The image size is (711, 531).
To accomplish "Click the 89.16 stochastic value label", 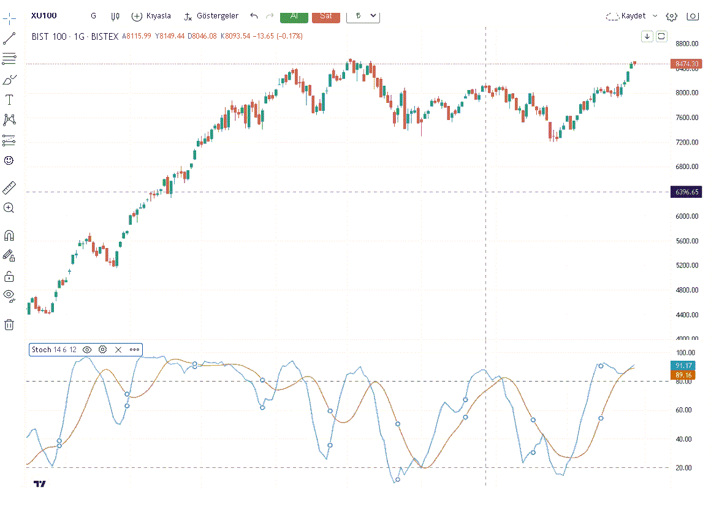I will 683,375.
